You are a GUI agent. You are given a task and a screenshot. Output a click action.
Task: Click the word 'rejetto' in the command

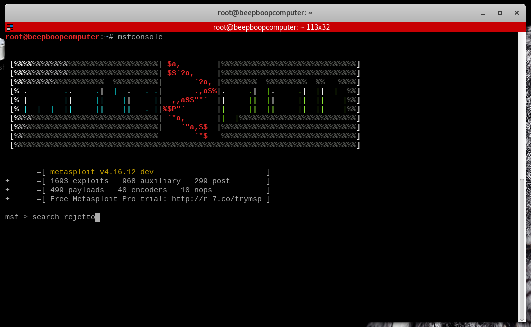coord(79,217)
